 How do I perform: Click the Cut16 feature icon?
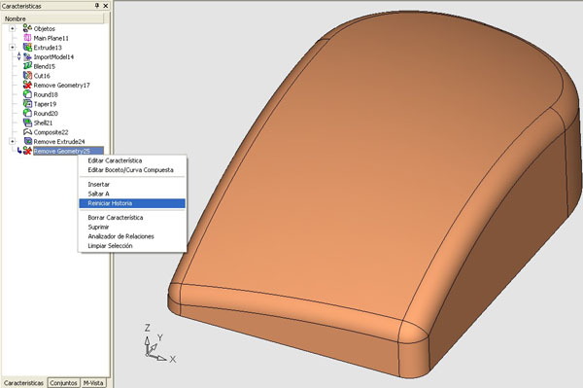click(27, 76)
